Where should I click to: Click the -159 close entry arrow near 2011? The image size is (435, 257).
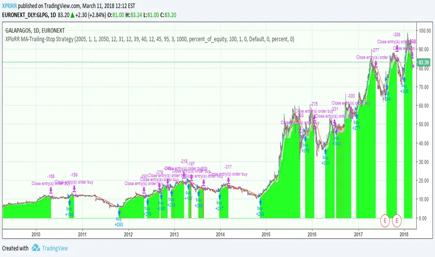[74, 189]
